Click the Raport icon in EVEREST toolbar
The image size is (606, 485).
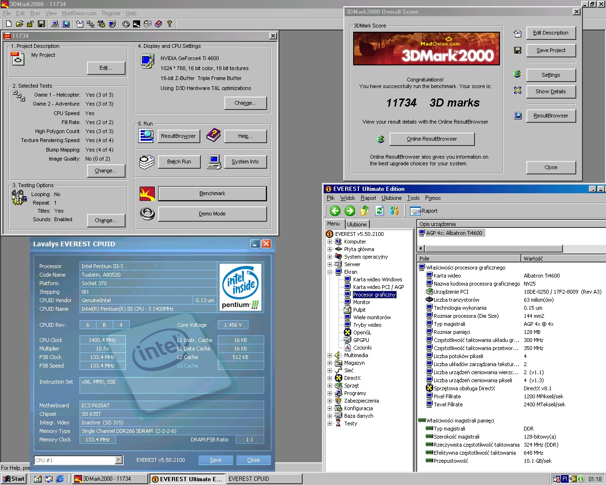pos(424,211)
